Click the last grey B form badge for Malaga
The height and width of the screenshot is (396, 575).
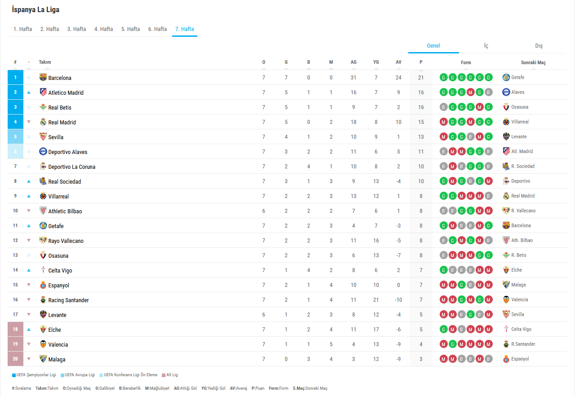489,359
